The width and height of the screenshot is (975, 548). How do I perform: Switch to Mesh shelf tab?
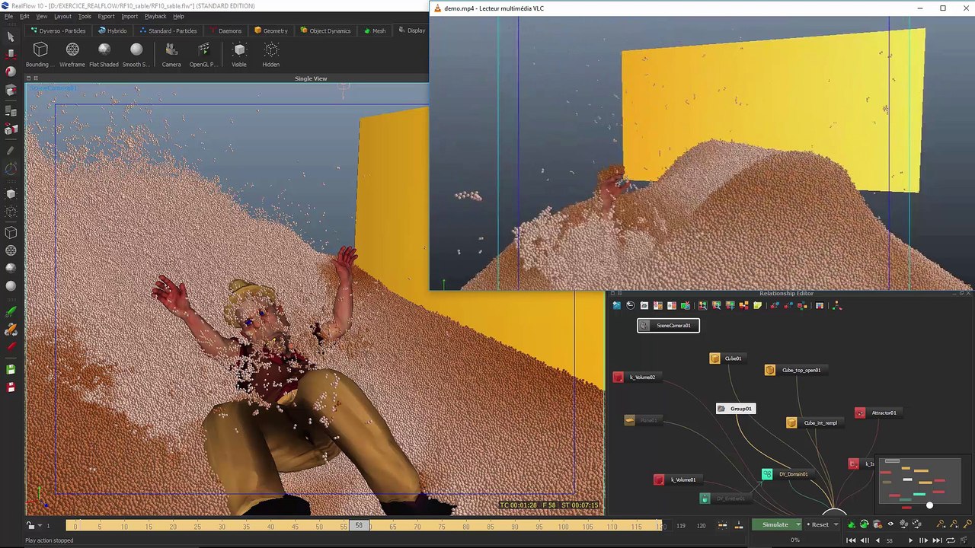(374, 30)
